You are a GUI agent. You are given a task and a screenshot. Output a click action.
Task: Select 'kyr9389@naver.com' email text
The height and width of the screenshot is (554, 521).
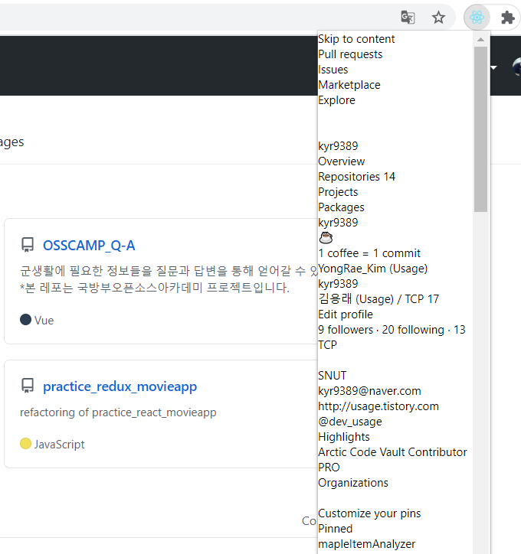click(369, 391)
